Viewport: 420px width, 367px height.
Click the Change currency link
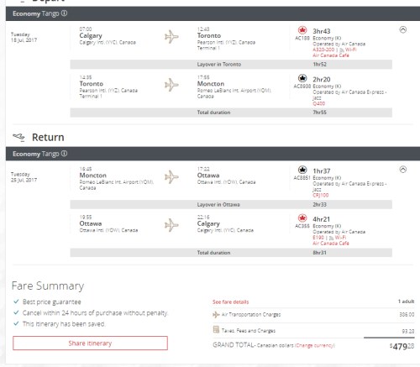[x=315, y=345]
